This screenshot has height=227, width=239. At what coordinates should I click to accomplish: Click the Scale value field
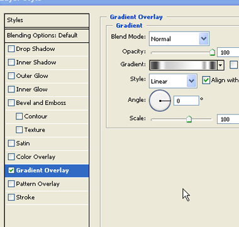pos(228,119)
